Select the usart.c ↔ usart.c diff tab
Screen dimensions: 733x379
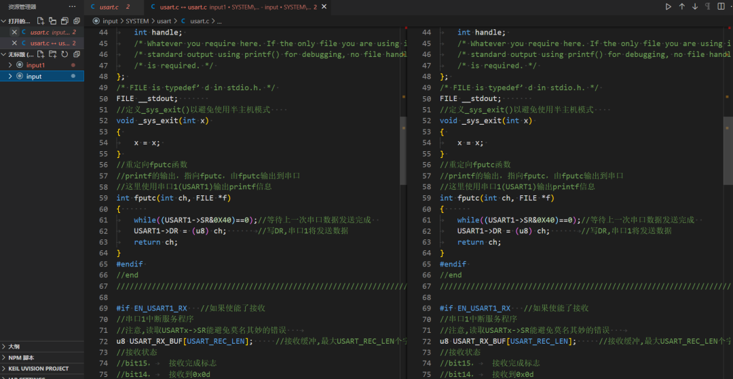tap(238, 7)
